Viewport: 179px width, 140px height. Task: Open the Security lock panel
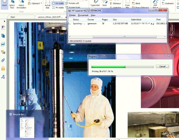pos(3,68)
